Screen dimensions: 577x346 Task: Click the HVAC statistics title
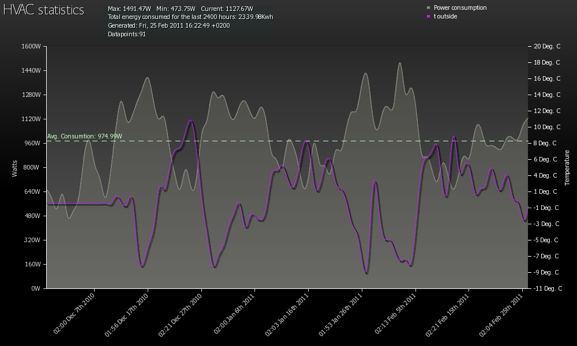click(44, 10)
